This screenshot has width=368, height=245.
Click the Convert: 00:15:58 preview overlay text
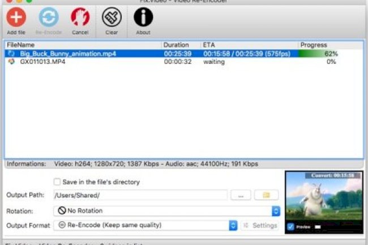click(332, 175)
